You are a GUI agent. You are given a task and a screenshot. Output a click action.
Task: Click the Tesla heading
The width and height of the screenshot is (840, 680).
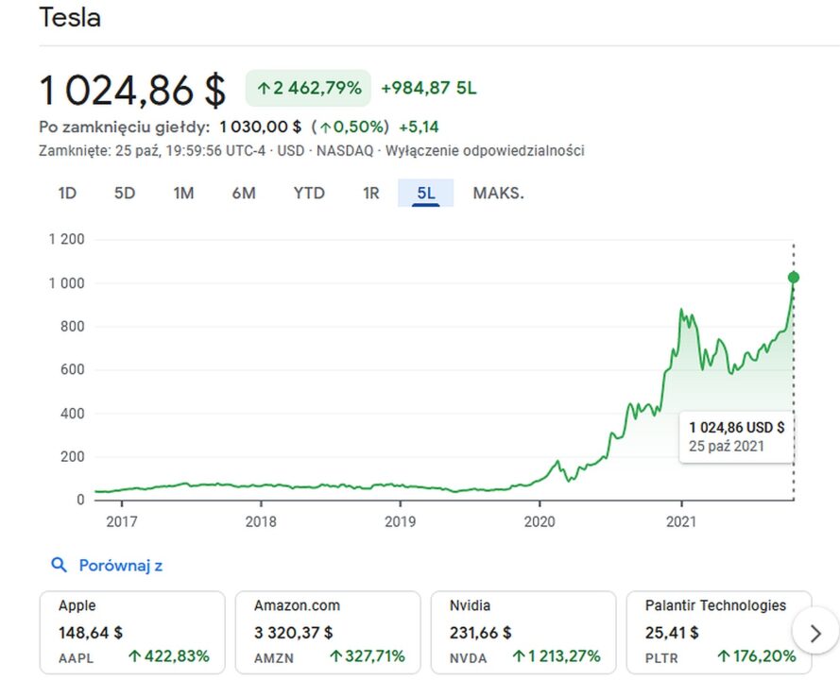pos(70,17)
